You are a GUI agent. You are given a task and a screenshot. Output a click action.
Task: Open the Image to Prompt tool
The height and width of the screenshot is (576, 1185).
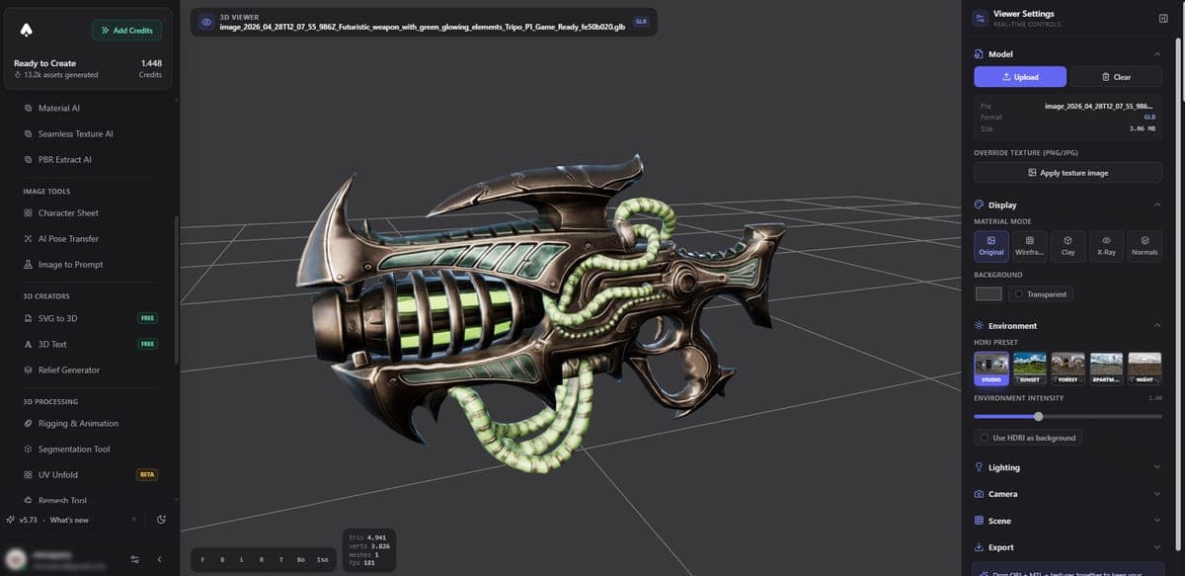pyautogui.click(x=70, y=264)
